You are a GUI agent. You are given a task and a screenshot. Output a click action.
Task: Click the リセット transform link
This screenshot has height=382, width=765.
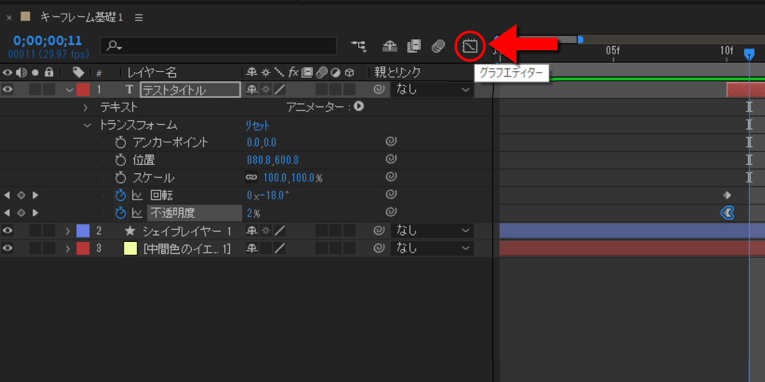[258, 125]
